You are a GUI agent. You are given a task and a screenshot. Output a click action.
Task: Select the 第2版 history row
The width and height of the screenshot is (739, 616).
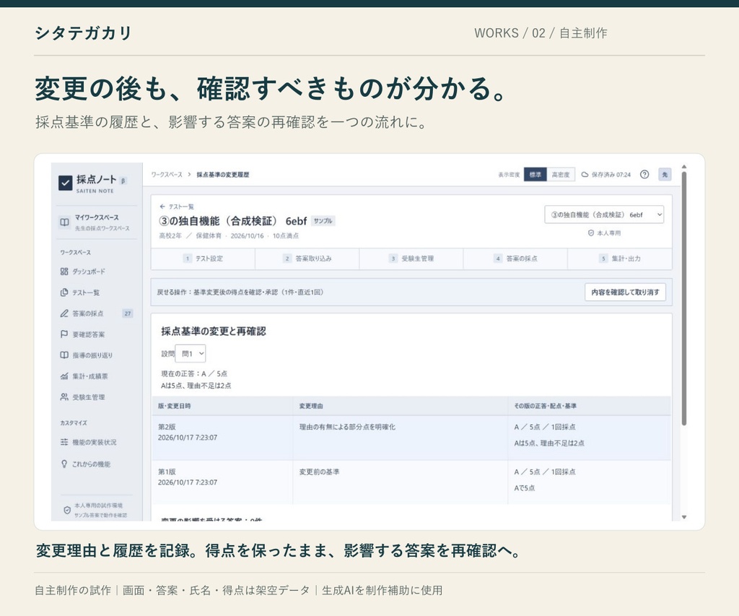pos(411,437)
